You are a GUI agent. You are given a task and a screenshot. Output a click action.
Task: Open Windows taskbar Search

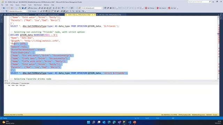(94, 122)
